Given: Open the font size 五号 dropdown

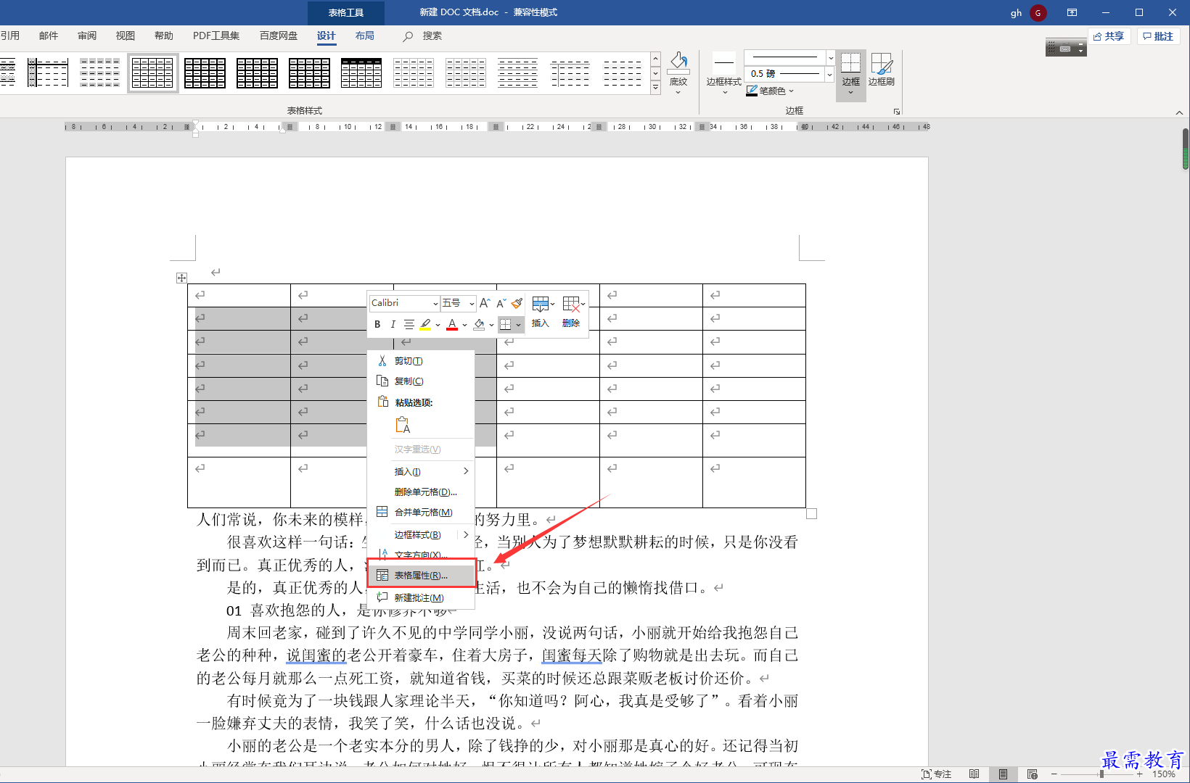Looking at the screenshot, I should [472, 304].
